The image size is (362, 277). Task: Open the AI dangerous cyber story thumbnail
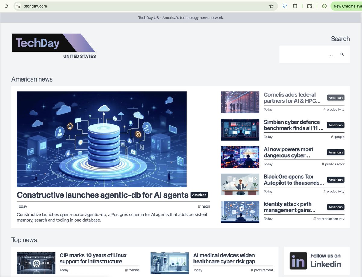(x=240, y=157)
